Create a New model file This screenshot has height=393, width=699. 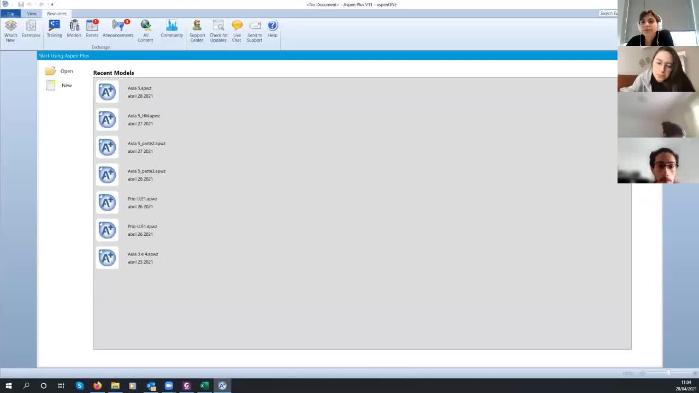tap(59, 85)
